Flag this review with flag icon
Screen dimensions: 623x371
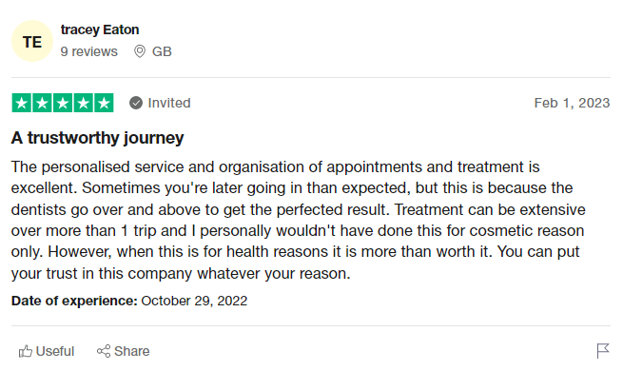click(603, 351)
